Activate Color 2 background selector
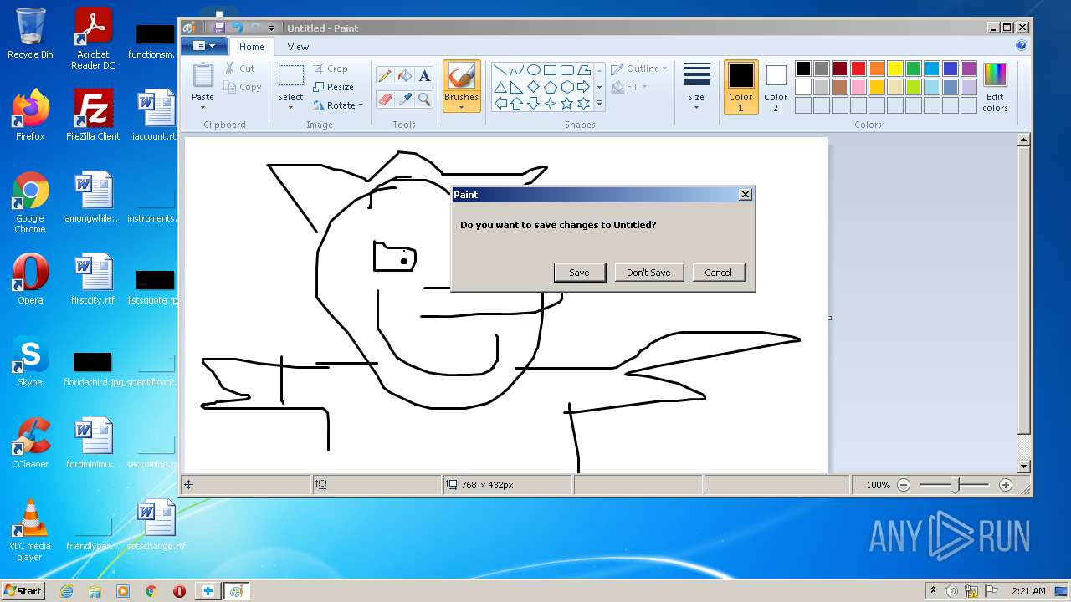Screen dimensions: 1071x602 point(776,86)
